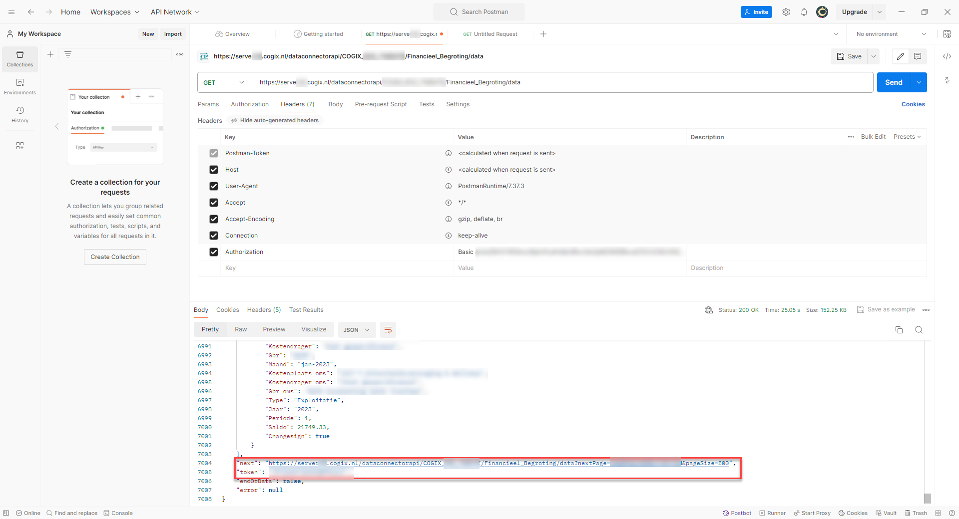This screenshot has height=519, width=959.
Task: Open Vault in status bar
Action: 886,513
